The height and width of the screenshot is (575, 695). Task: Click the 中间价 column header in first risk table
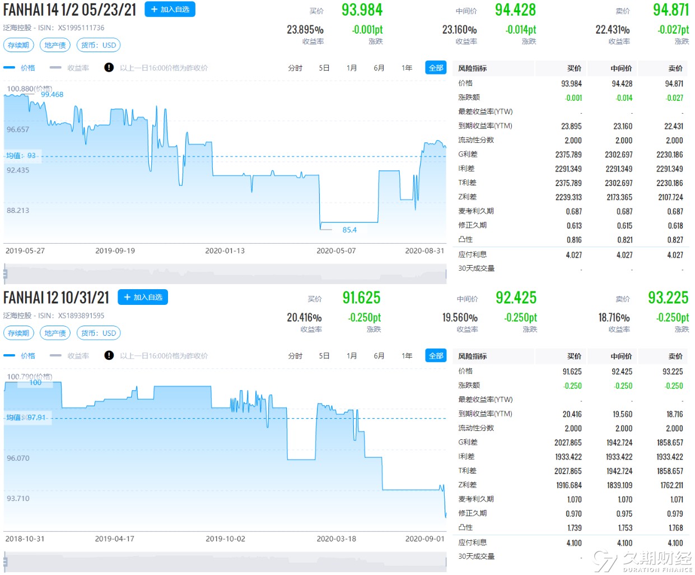pyautogui.click(x=621, y=68)
